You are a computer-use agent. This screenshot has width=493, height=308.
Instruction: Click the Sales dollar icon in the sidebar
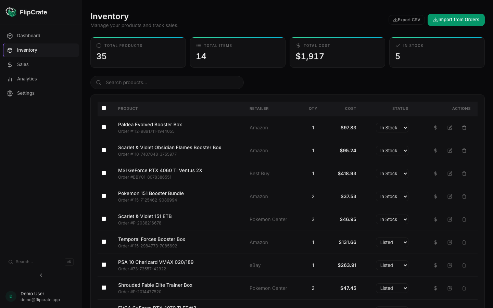point(10,64)
